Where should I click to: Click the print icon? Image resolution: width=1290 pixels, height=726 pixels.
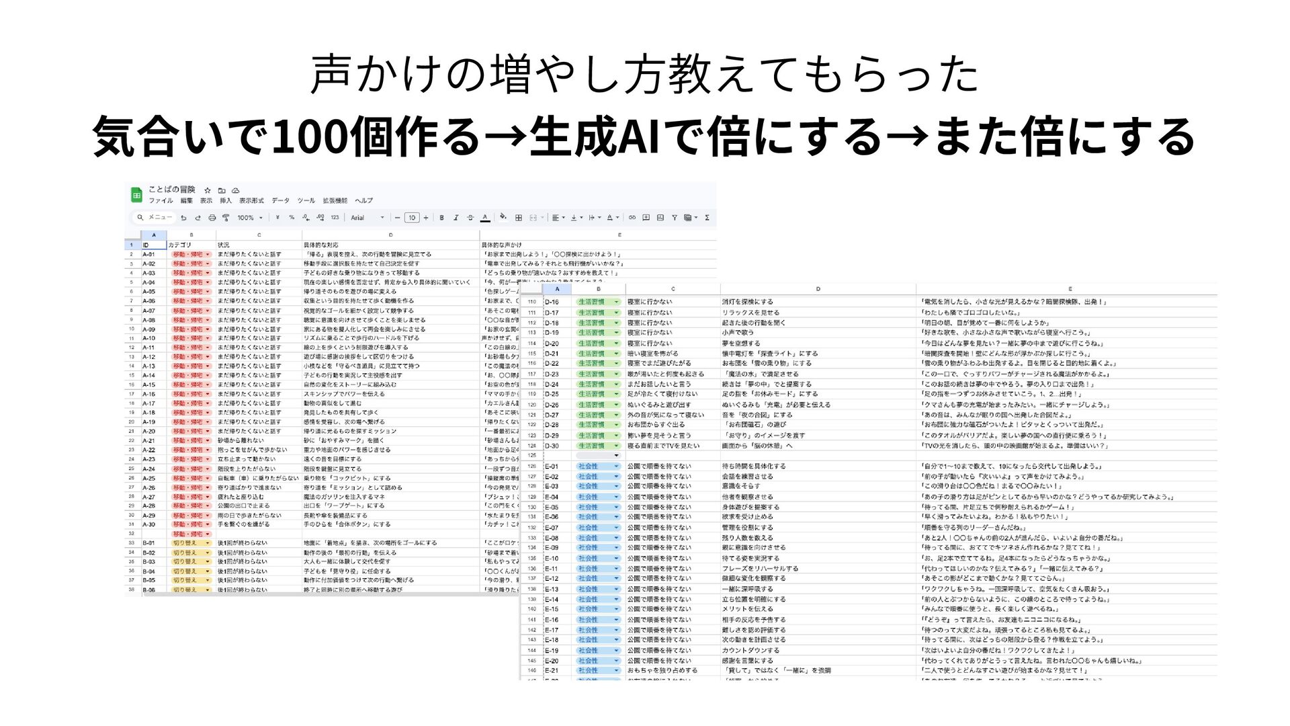click(212, 218)
